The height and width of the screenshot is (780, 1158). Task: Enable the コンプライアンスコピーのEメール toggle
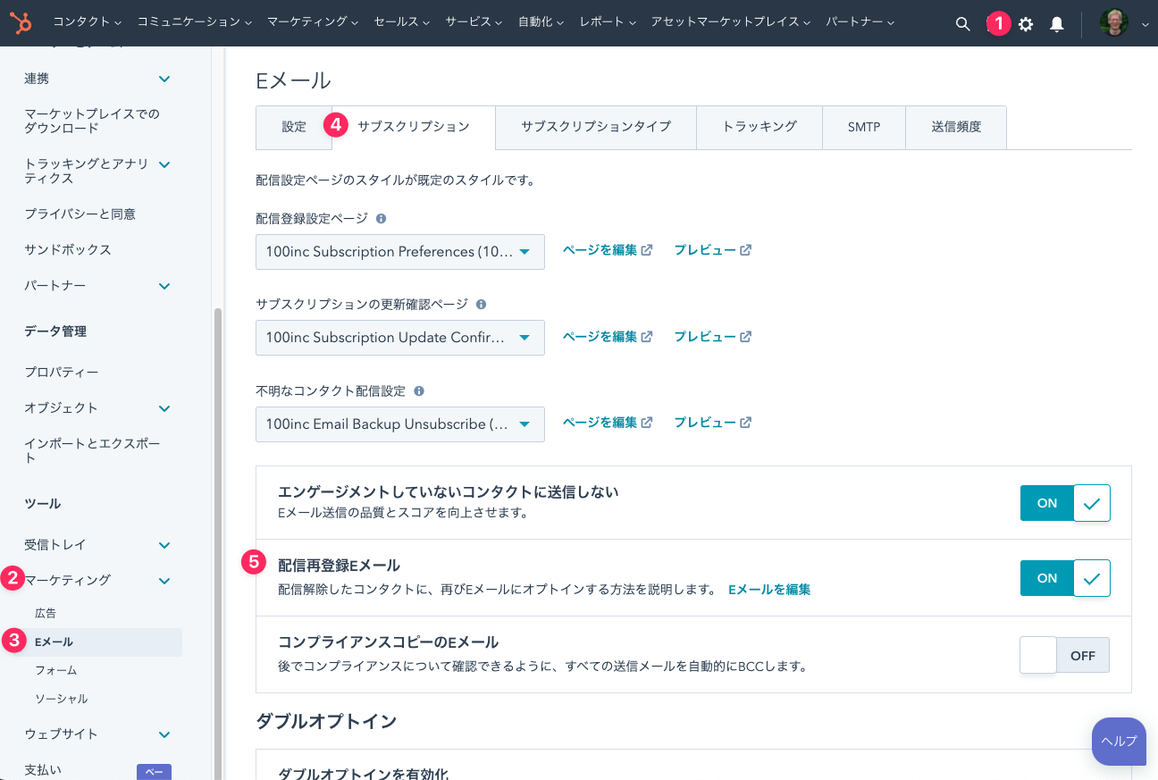(x=1064, y=655)
